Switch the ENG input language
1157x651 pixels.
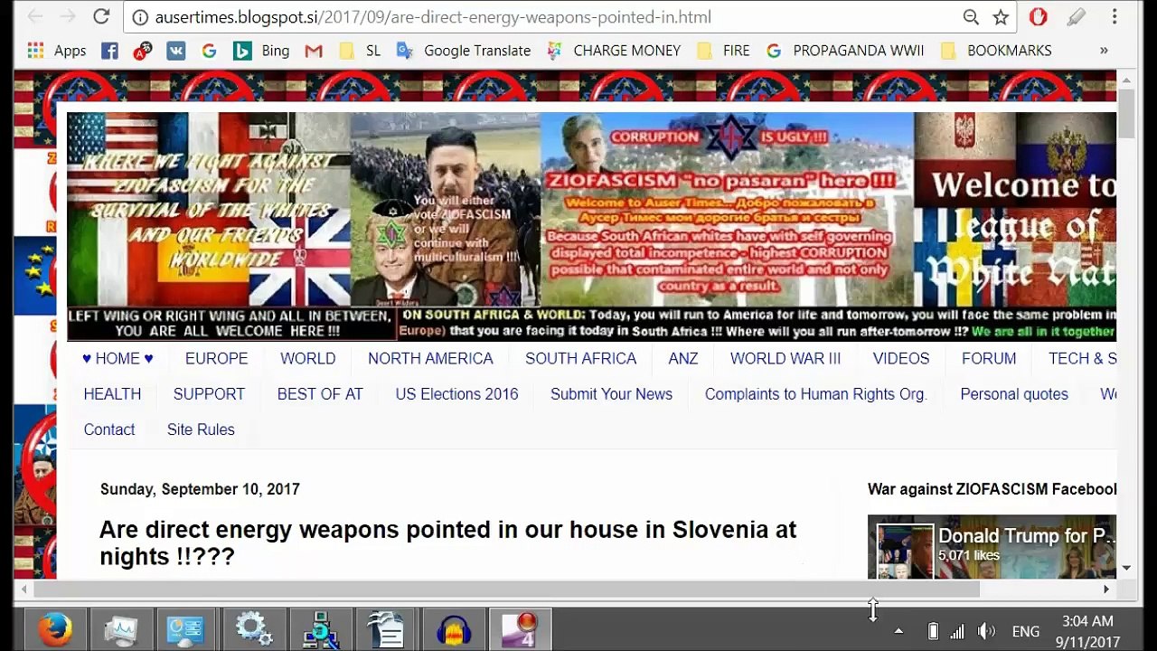tap(1026, 631)
